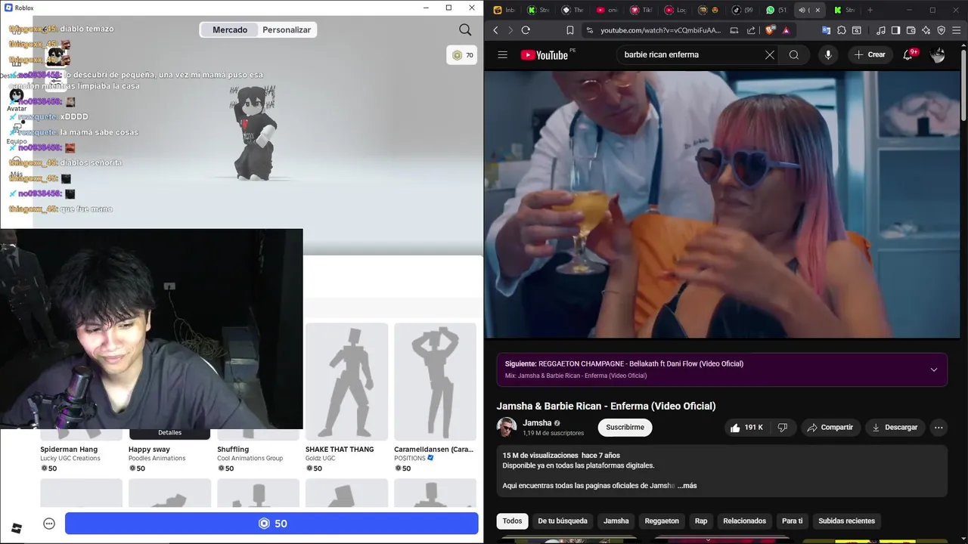The height and width of the screenshot is (544, 968).
Task: Share the video with Compartir
Action: (830, 428)
